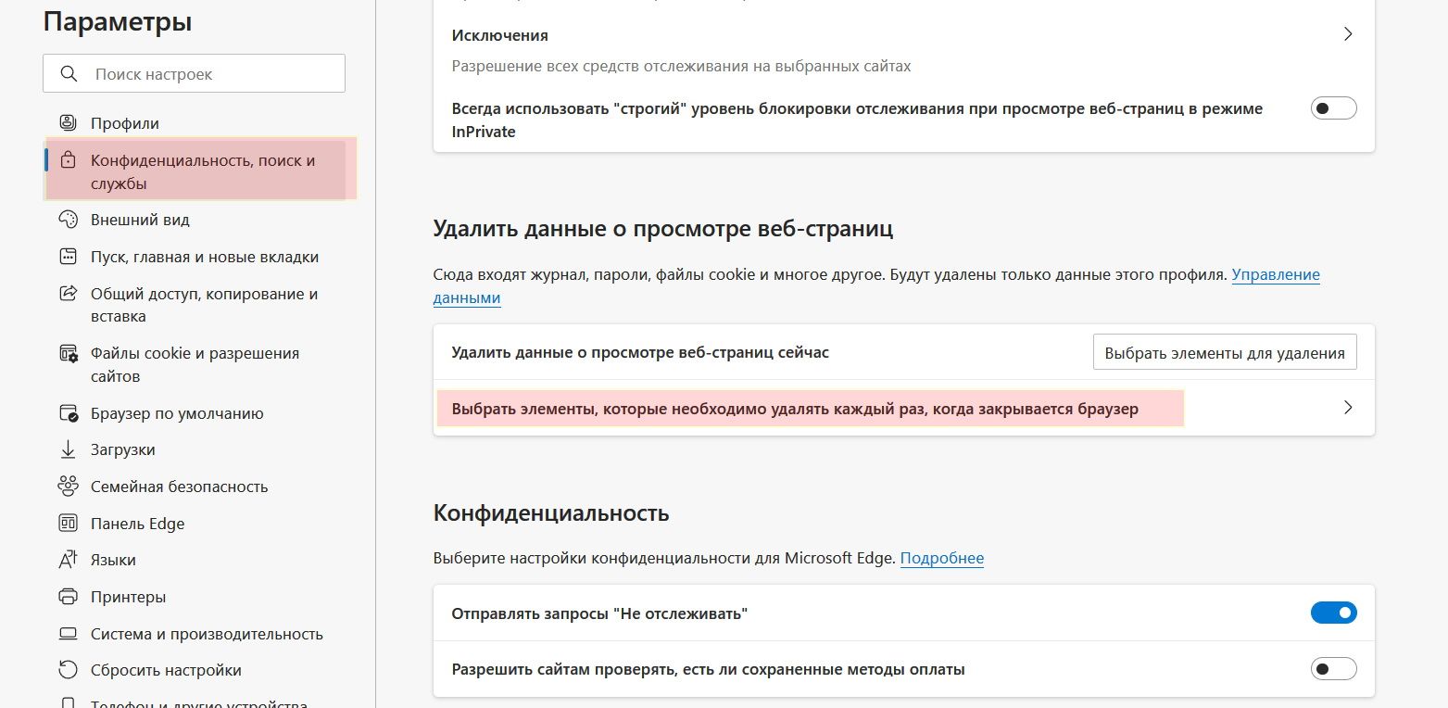Click the download arrow icon for Загрузки
This screenshot has height=708, width=1448.
click(68, 449)
